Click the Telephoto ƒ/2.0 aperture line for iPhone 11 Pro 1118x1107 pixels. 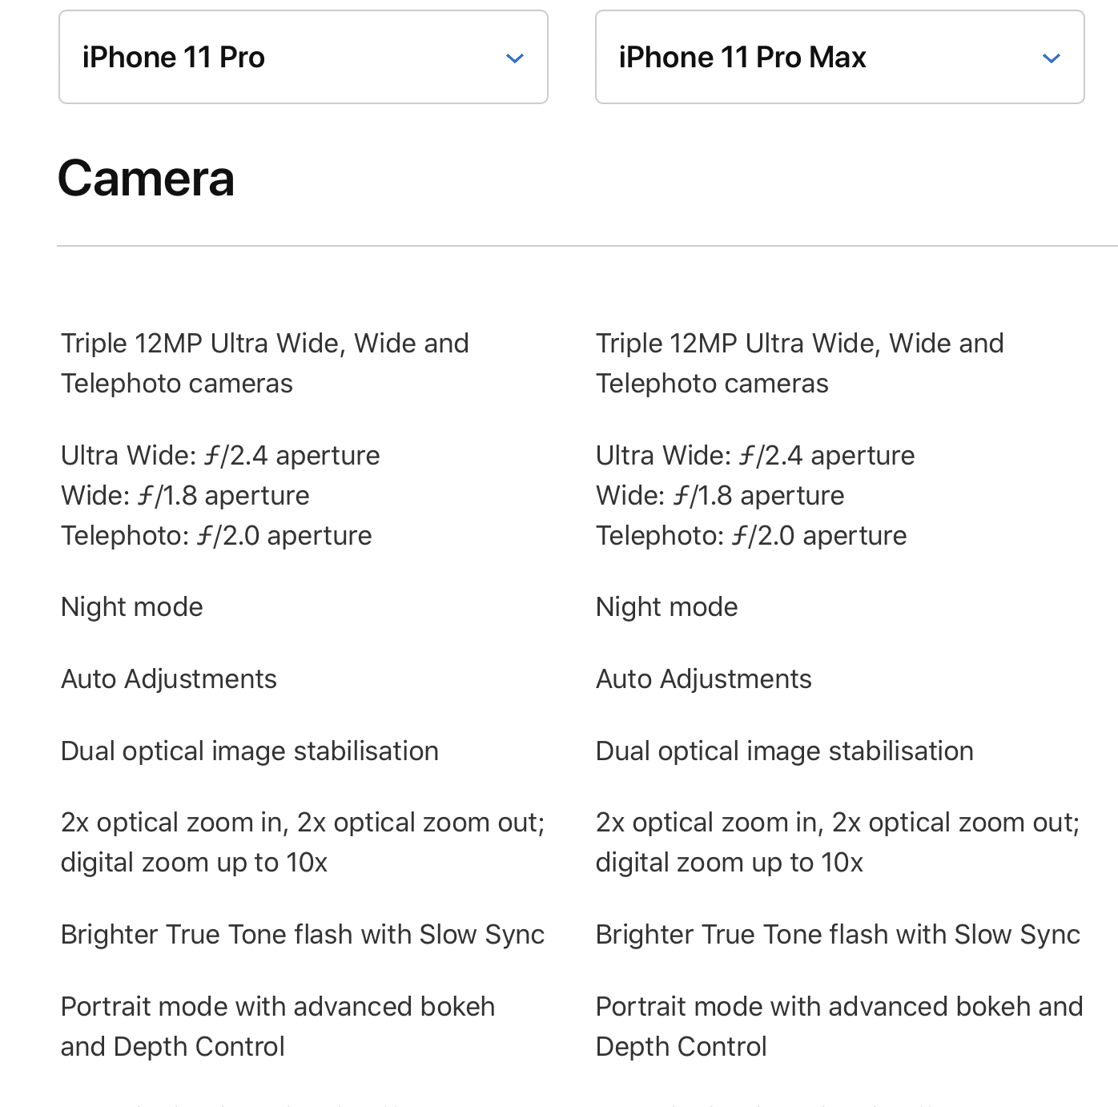[x=216, y=536]
